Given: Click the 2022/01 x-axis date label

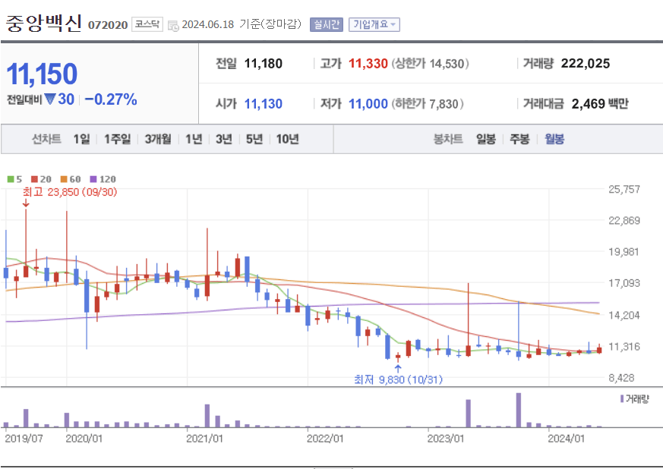Looking at the screenshot, I should tap(325, 439).
